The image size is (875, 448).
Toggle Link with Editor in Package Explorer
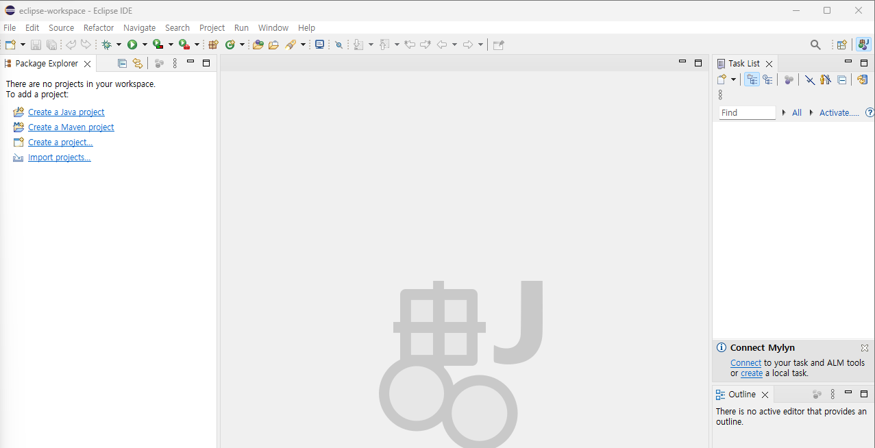point(138,63)
